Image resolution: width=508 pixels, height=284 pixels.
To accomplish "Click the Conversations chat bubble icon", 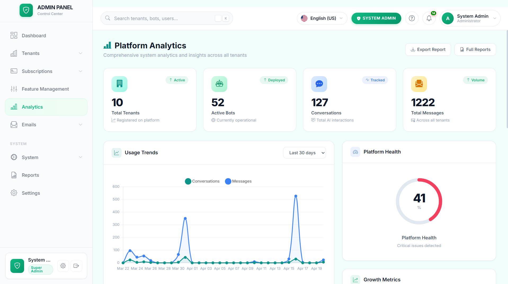I will coord(319,84).
